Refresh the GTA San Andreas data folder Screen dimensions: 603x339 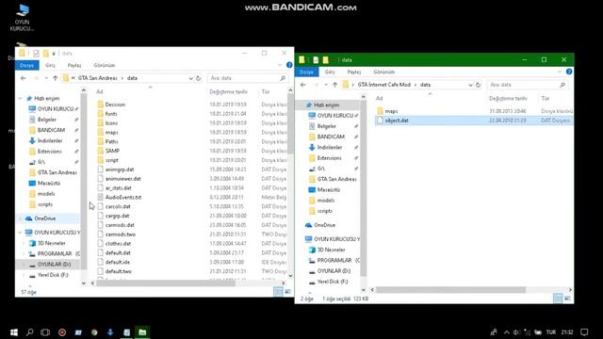(x=199, y=78)
